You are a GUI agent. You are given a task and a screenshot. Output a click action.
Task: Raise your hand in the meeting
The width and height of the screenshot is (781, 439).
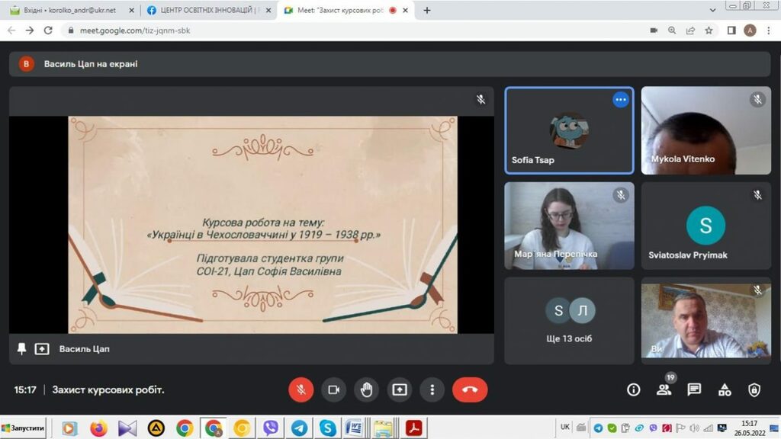366,389
